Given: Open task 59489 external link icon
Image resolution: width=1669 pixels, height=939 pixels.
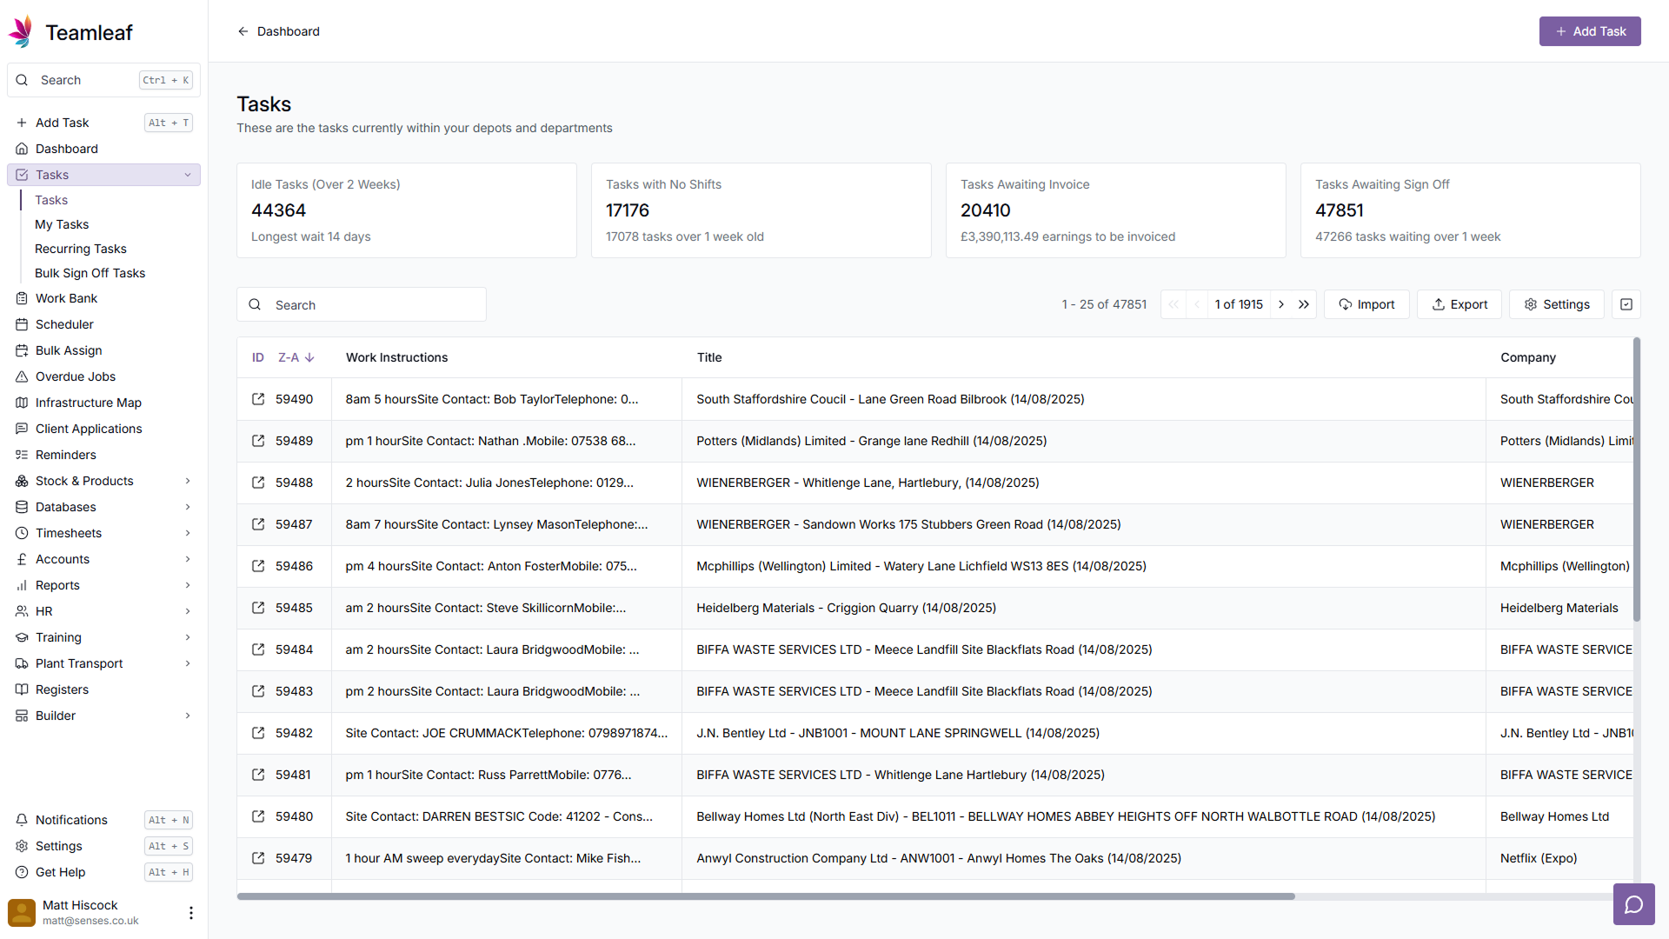Looking at the screenshot, I should (258, 441).
